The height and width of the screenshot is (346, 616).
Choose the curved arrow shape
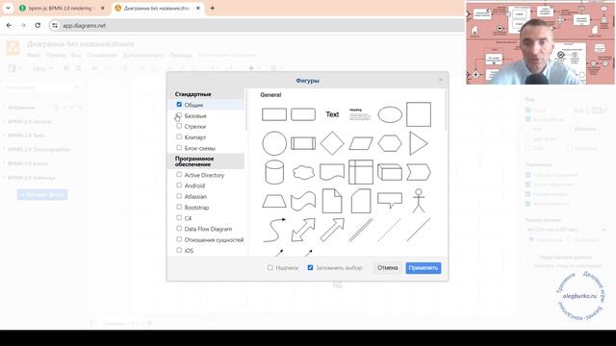click(x=274, y=231)
